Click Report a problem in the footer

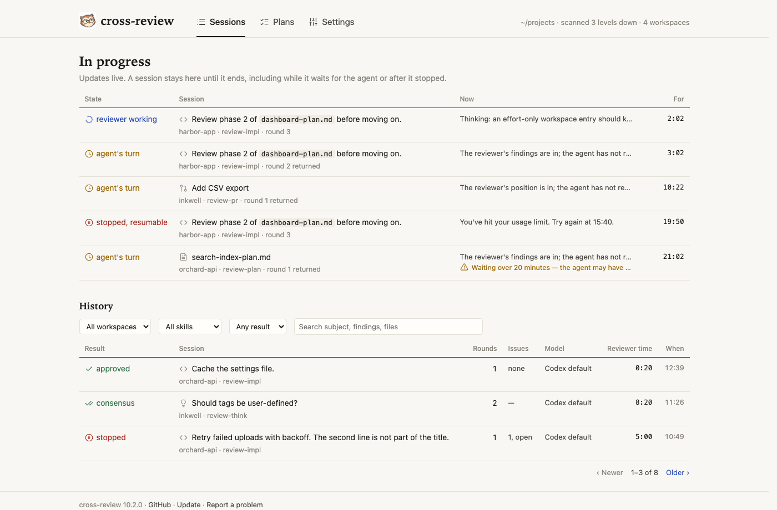pyautogui.click(x=235, y=505)
